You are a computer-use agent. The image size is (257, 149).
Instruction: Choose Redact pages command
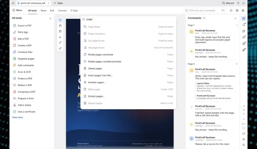(128, 103)
